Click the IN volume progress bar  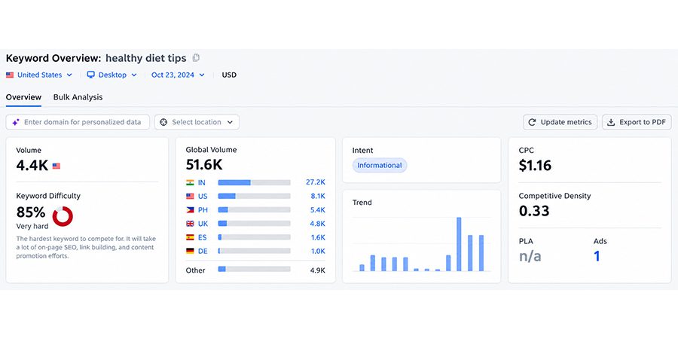point(255,182)
